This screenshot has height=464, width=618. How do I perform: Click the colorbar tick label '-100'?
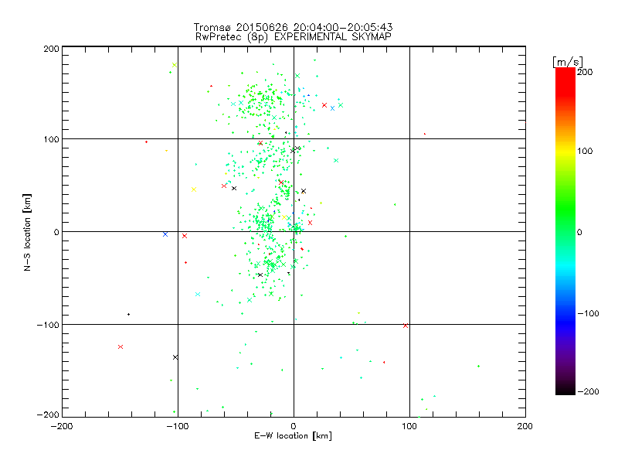coord(588,313)
